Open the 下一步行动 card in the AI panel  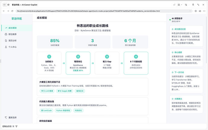pos(186,81)
